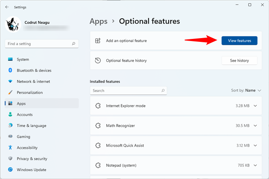This screenshot has height=179, width=269.
Task: Click the View features button
Action: point(240,41)
